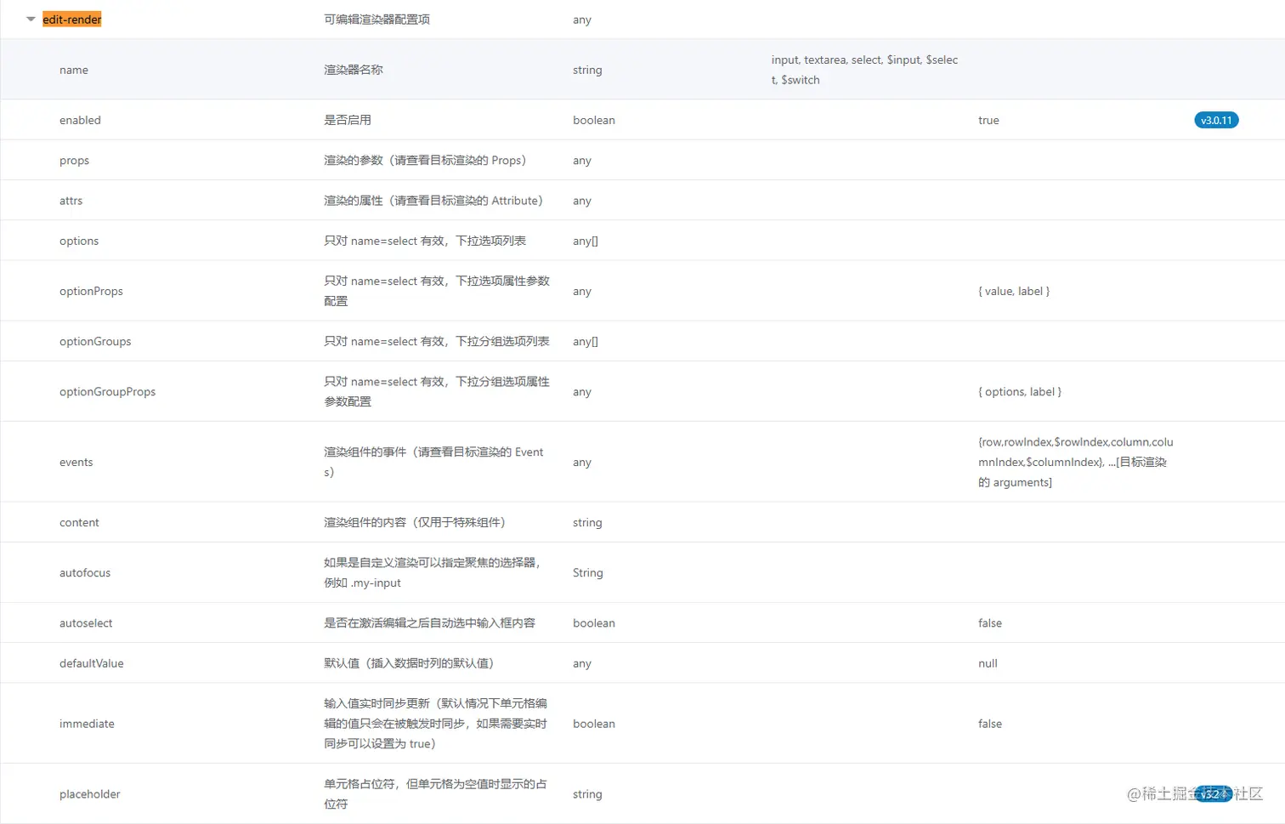Click the any type in attrs row
The width and height of the screenshot is (1285, 824).
(x=582, y=201)
